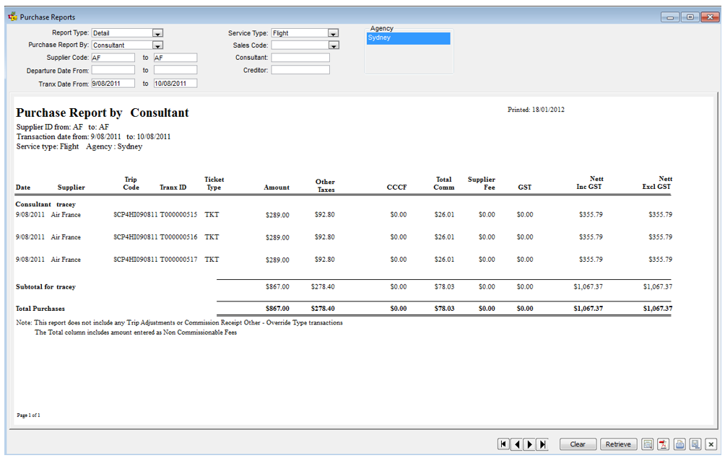The image size is (725, 458).
Task: Jump to the last page of the report
Action: click(542, 444)
